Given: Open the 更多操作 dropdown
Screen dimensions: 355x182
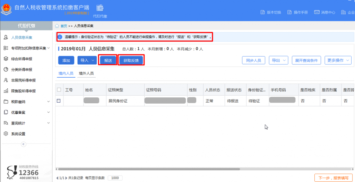Looking at the screenshot, I should point(338,60).
